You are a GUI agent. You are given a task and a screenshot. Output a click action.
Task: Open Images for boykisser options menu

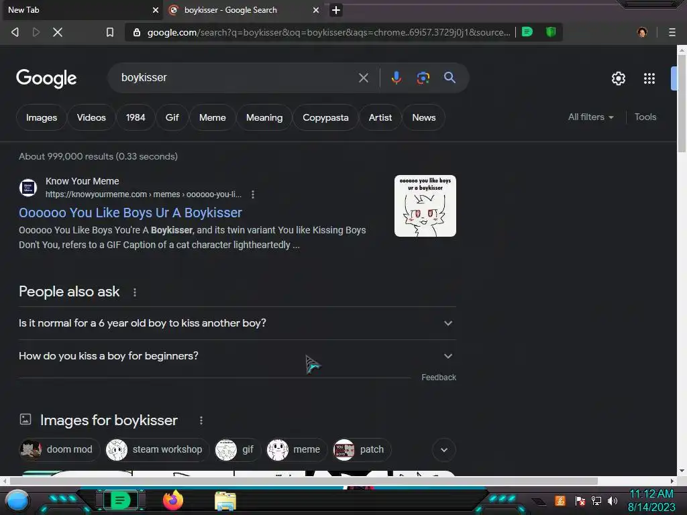click(201, 420)
